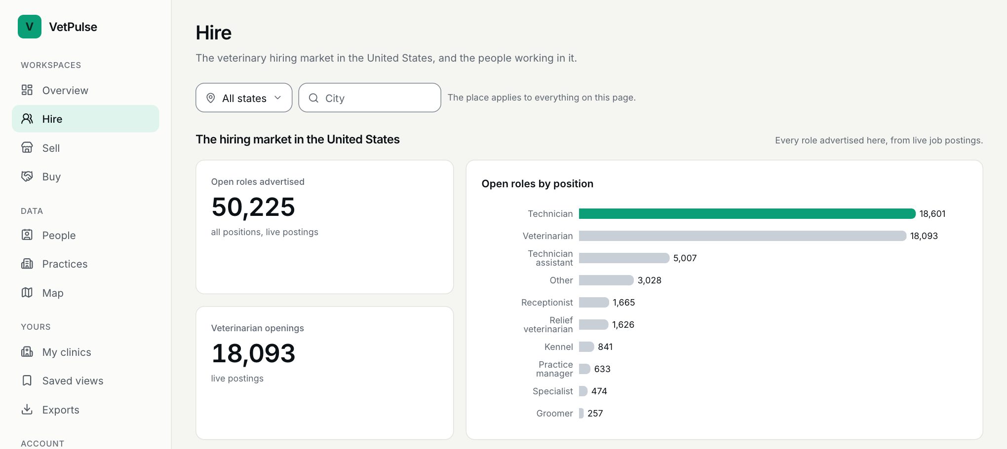1007x449 pixels.
Task: Click the location pin icon in states filter
Action: coord(211,98)
